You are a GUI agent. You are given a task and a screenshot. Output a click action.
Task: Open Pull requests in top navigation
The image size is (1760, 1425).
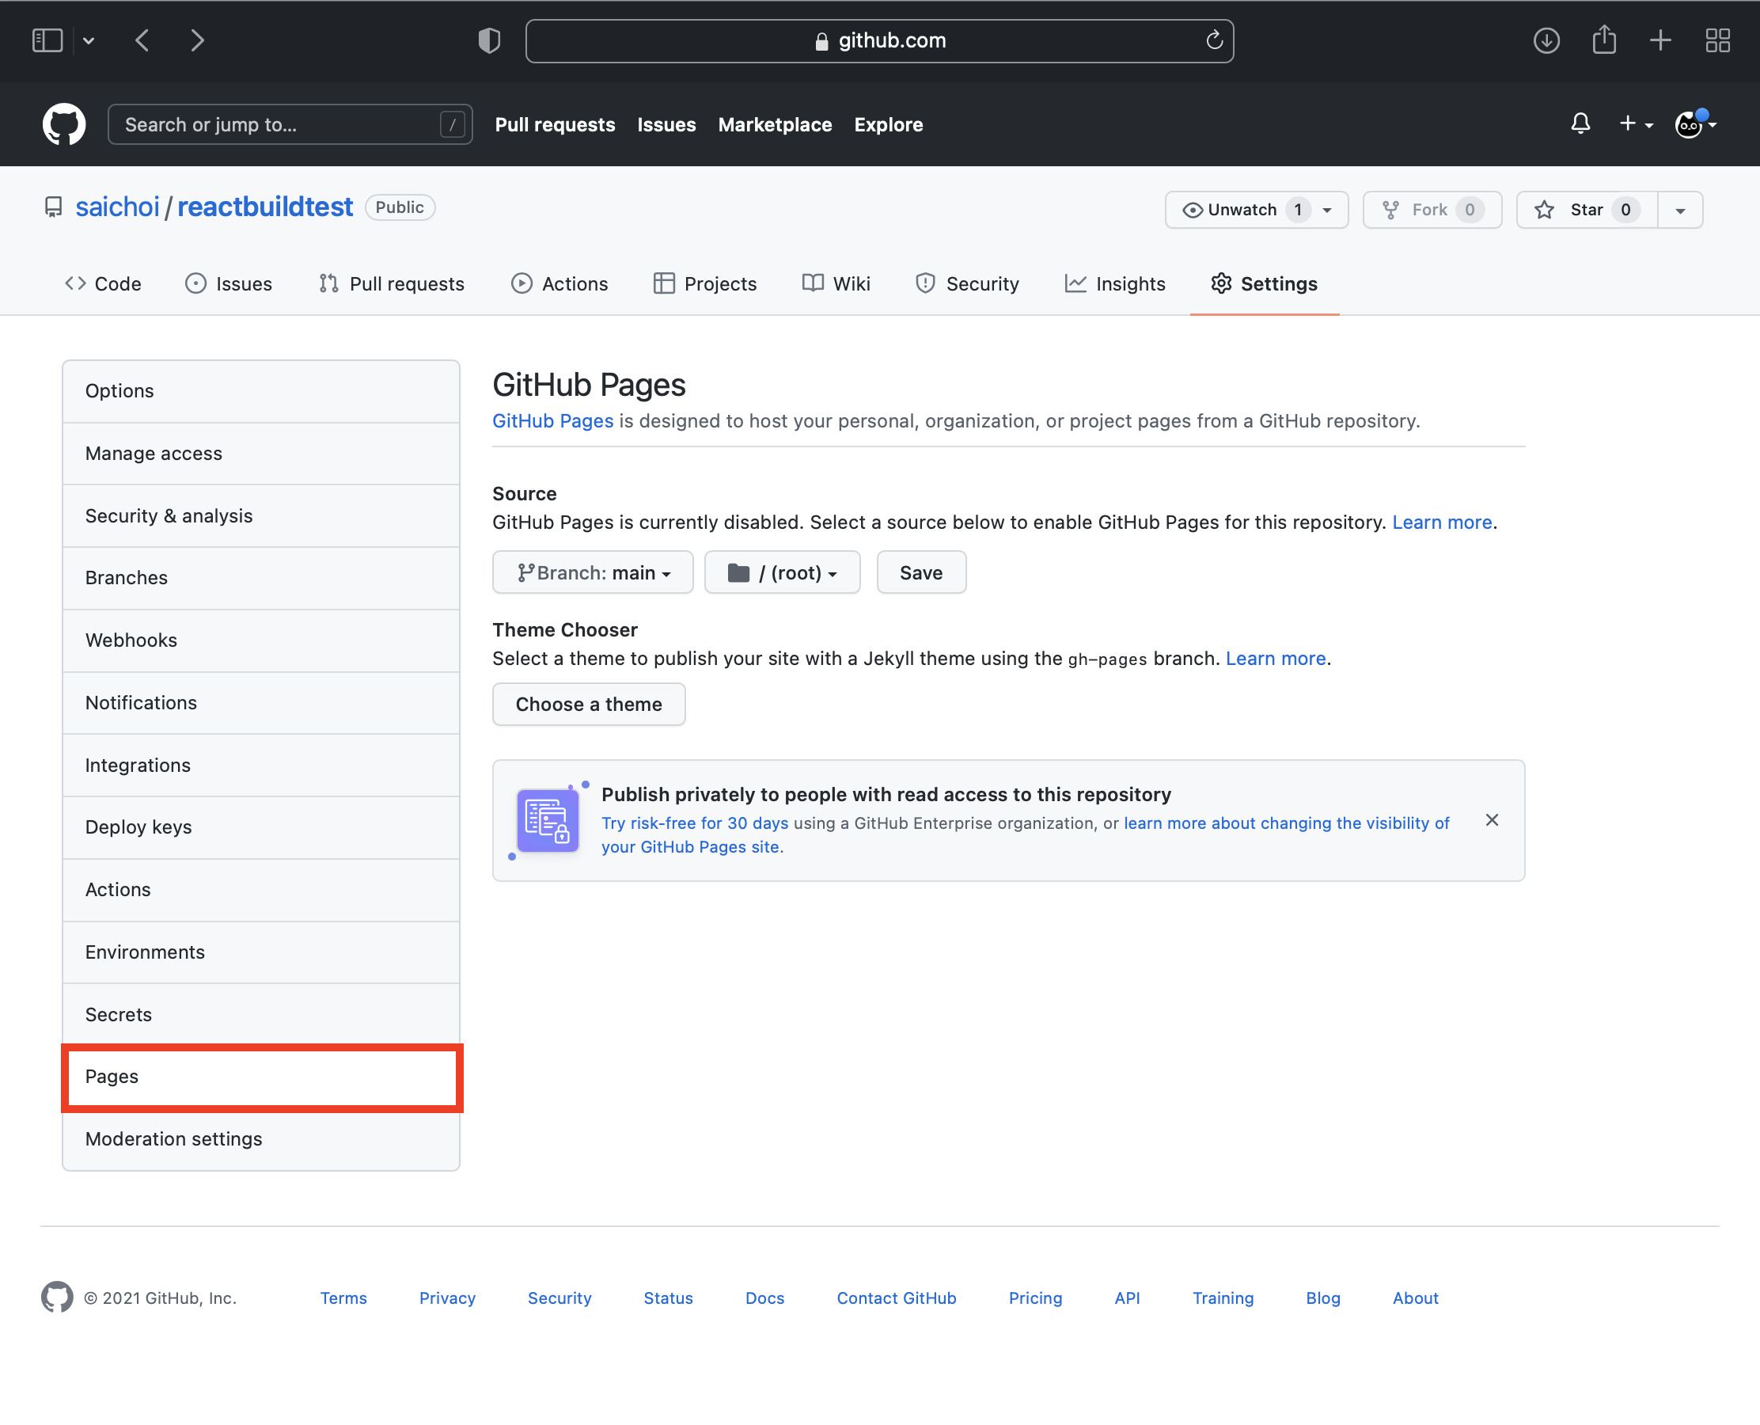(555, 125)
